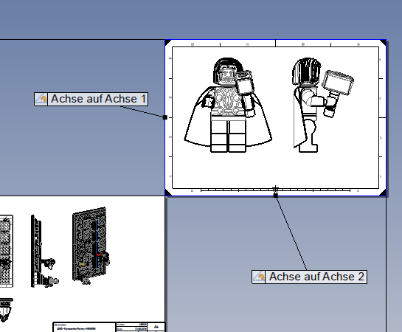Select the isometric wall panel view on lower sheet

[x=91, y=246]
